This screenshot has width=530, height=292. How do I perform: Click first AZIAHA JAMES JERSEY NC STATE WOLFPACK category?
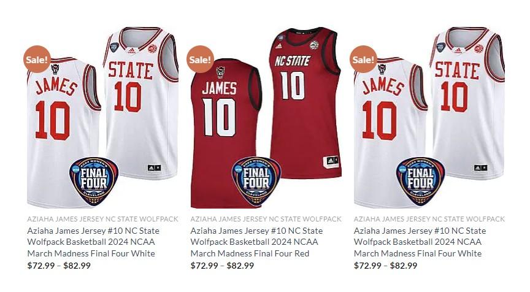tap(103, 219)
